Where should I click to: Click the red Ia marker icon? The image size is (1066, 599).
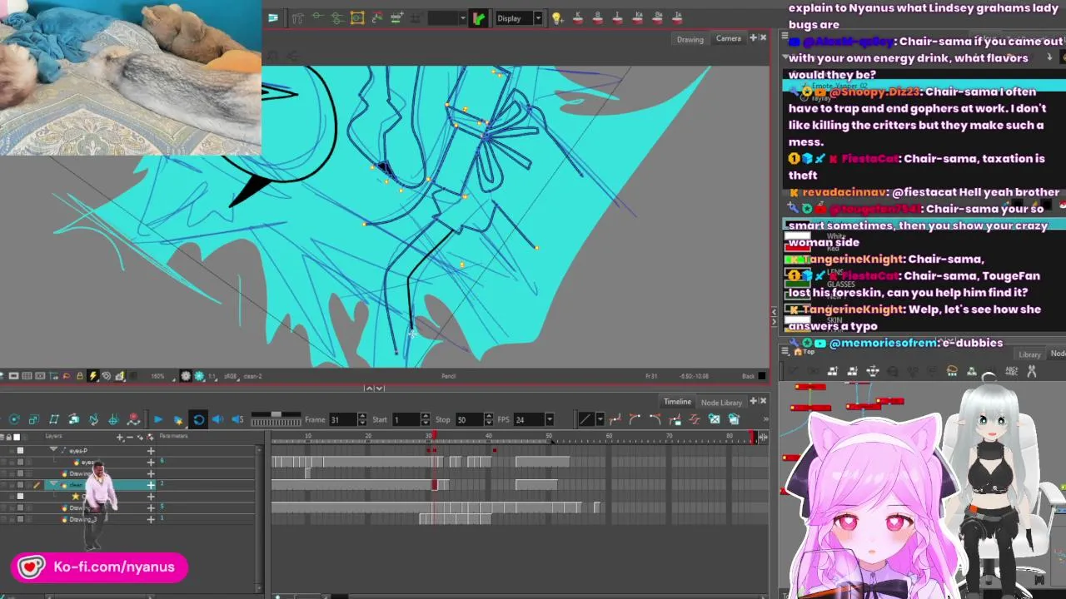tap(678, 17)
